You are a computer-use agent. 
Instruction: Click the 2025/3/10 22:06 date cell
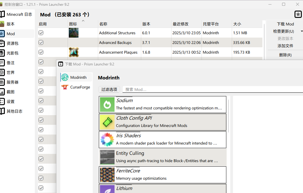186,42
